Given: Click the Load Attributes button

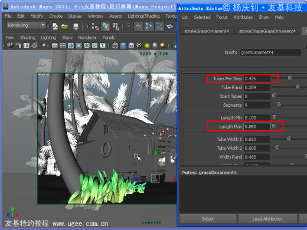Looking at the screenshot, I should pyautogui.click(x=267, y=219).
